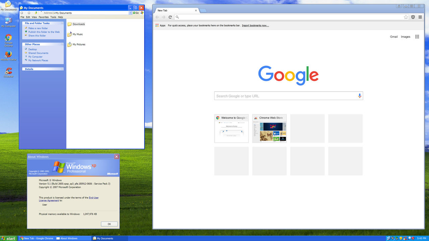Open Chrome's hamburger menu
The image size is (429, 241).
pos(420,17)
